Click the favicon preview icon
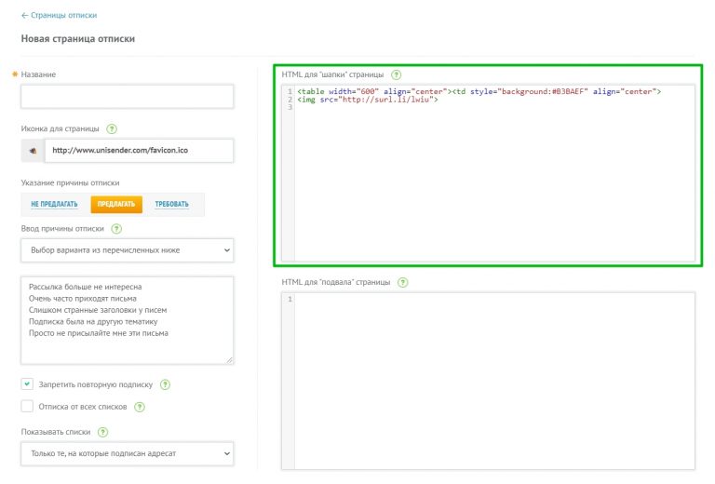The image size is (715, 484). (33, 151)
